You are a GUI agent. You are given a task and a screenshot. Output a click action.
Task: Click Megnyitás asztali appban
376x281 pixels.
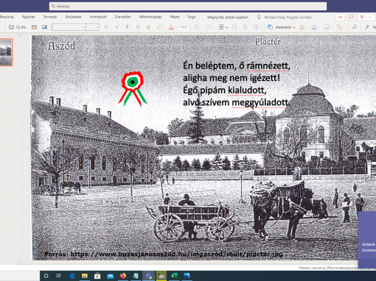coord(228,17)
